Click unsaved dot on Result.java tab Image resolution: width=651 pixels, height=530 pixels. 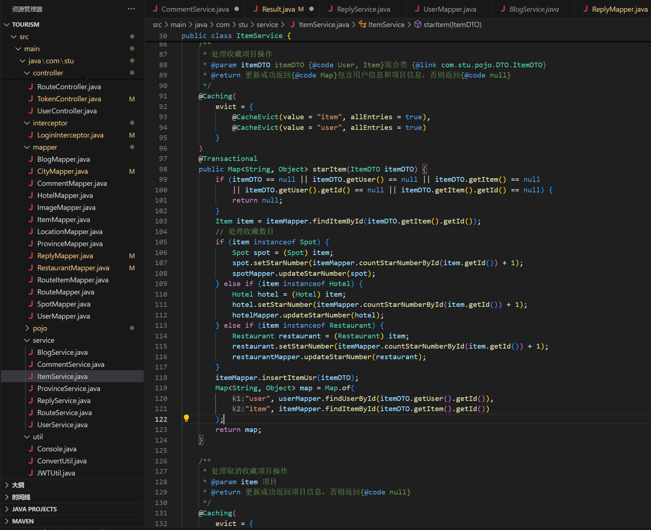click(311, 9)
